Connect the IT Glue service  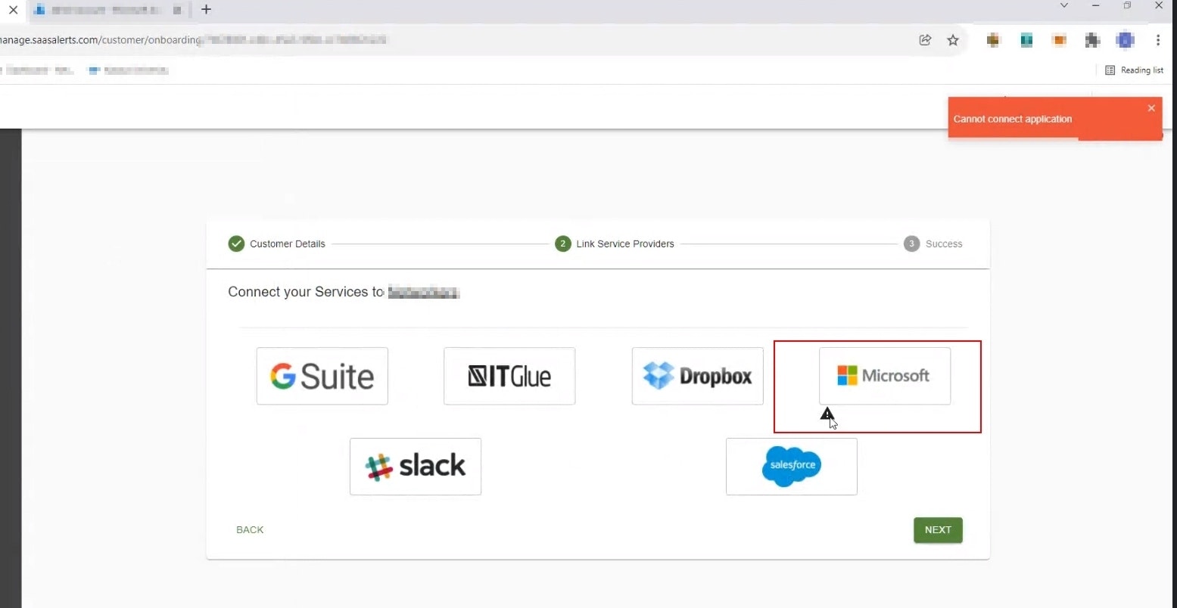click(509, 376)
